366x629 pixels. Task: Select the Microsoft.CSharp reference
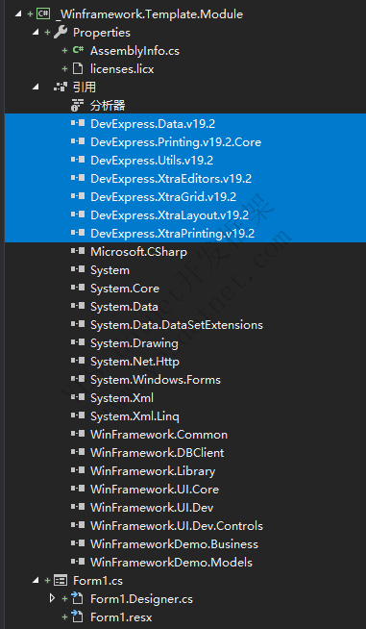tap(138, 252)
